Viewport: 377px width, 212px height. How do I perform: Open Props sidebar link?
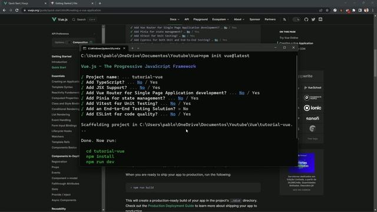click(55, 167)
